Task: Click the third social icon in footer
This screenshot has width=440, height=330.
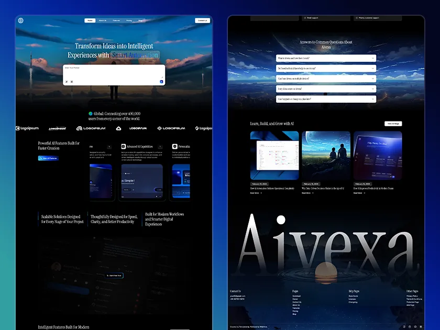Action: [415, 327]
